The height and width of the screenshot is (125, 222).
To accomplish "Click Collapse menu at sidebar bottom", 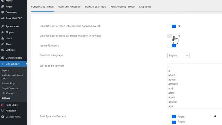I will point(14,117).
